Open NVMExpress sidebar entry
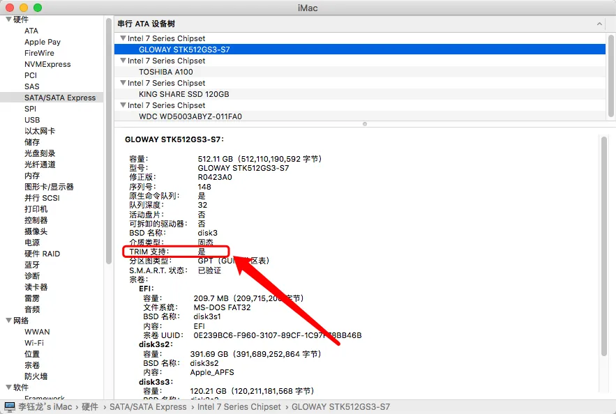Image resolution: width=616 pixels, height=414 pixels. (47, 64)
